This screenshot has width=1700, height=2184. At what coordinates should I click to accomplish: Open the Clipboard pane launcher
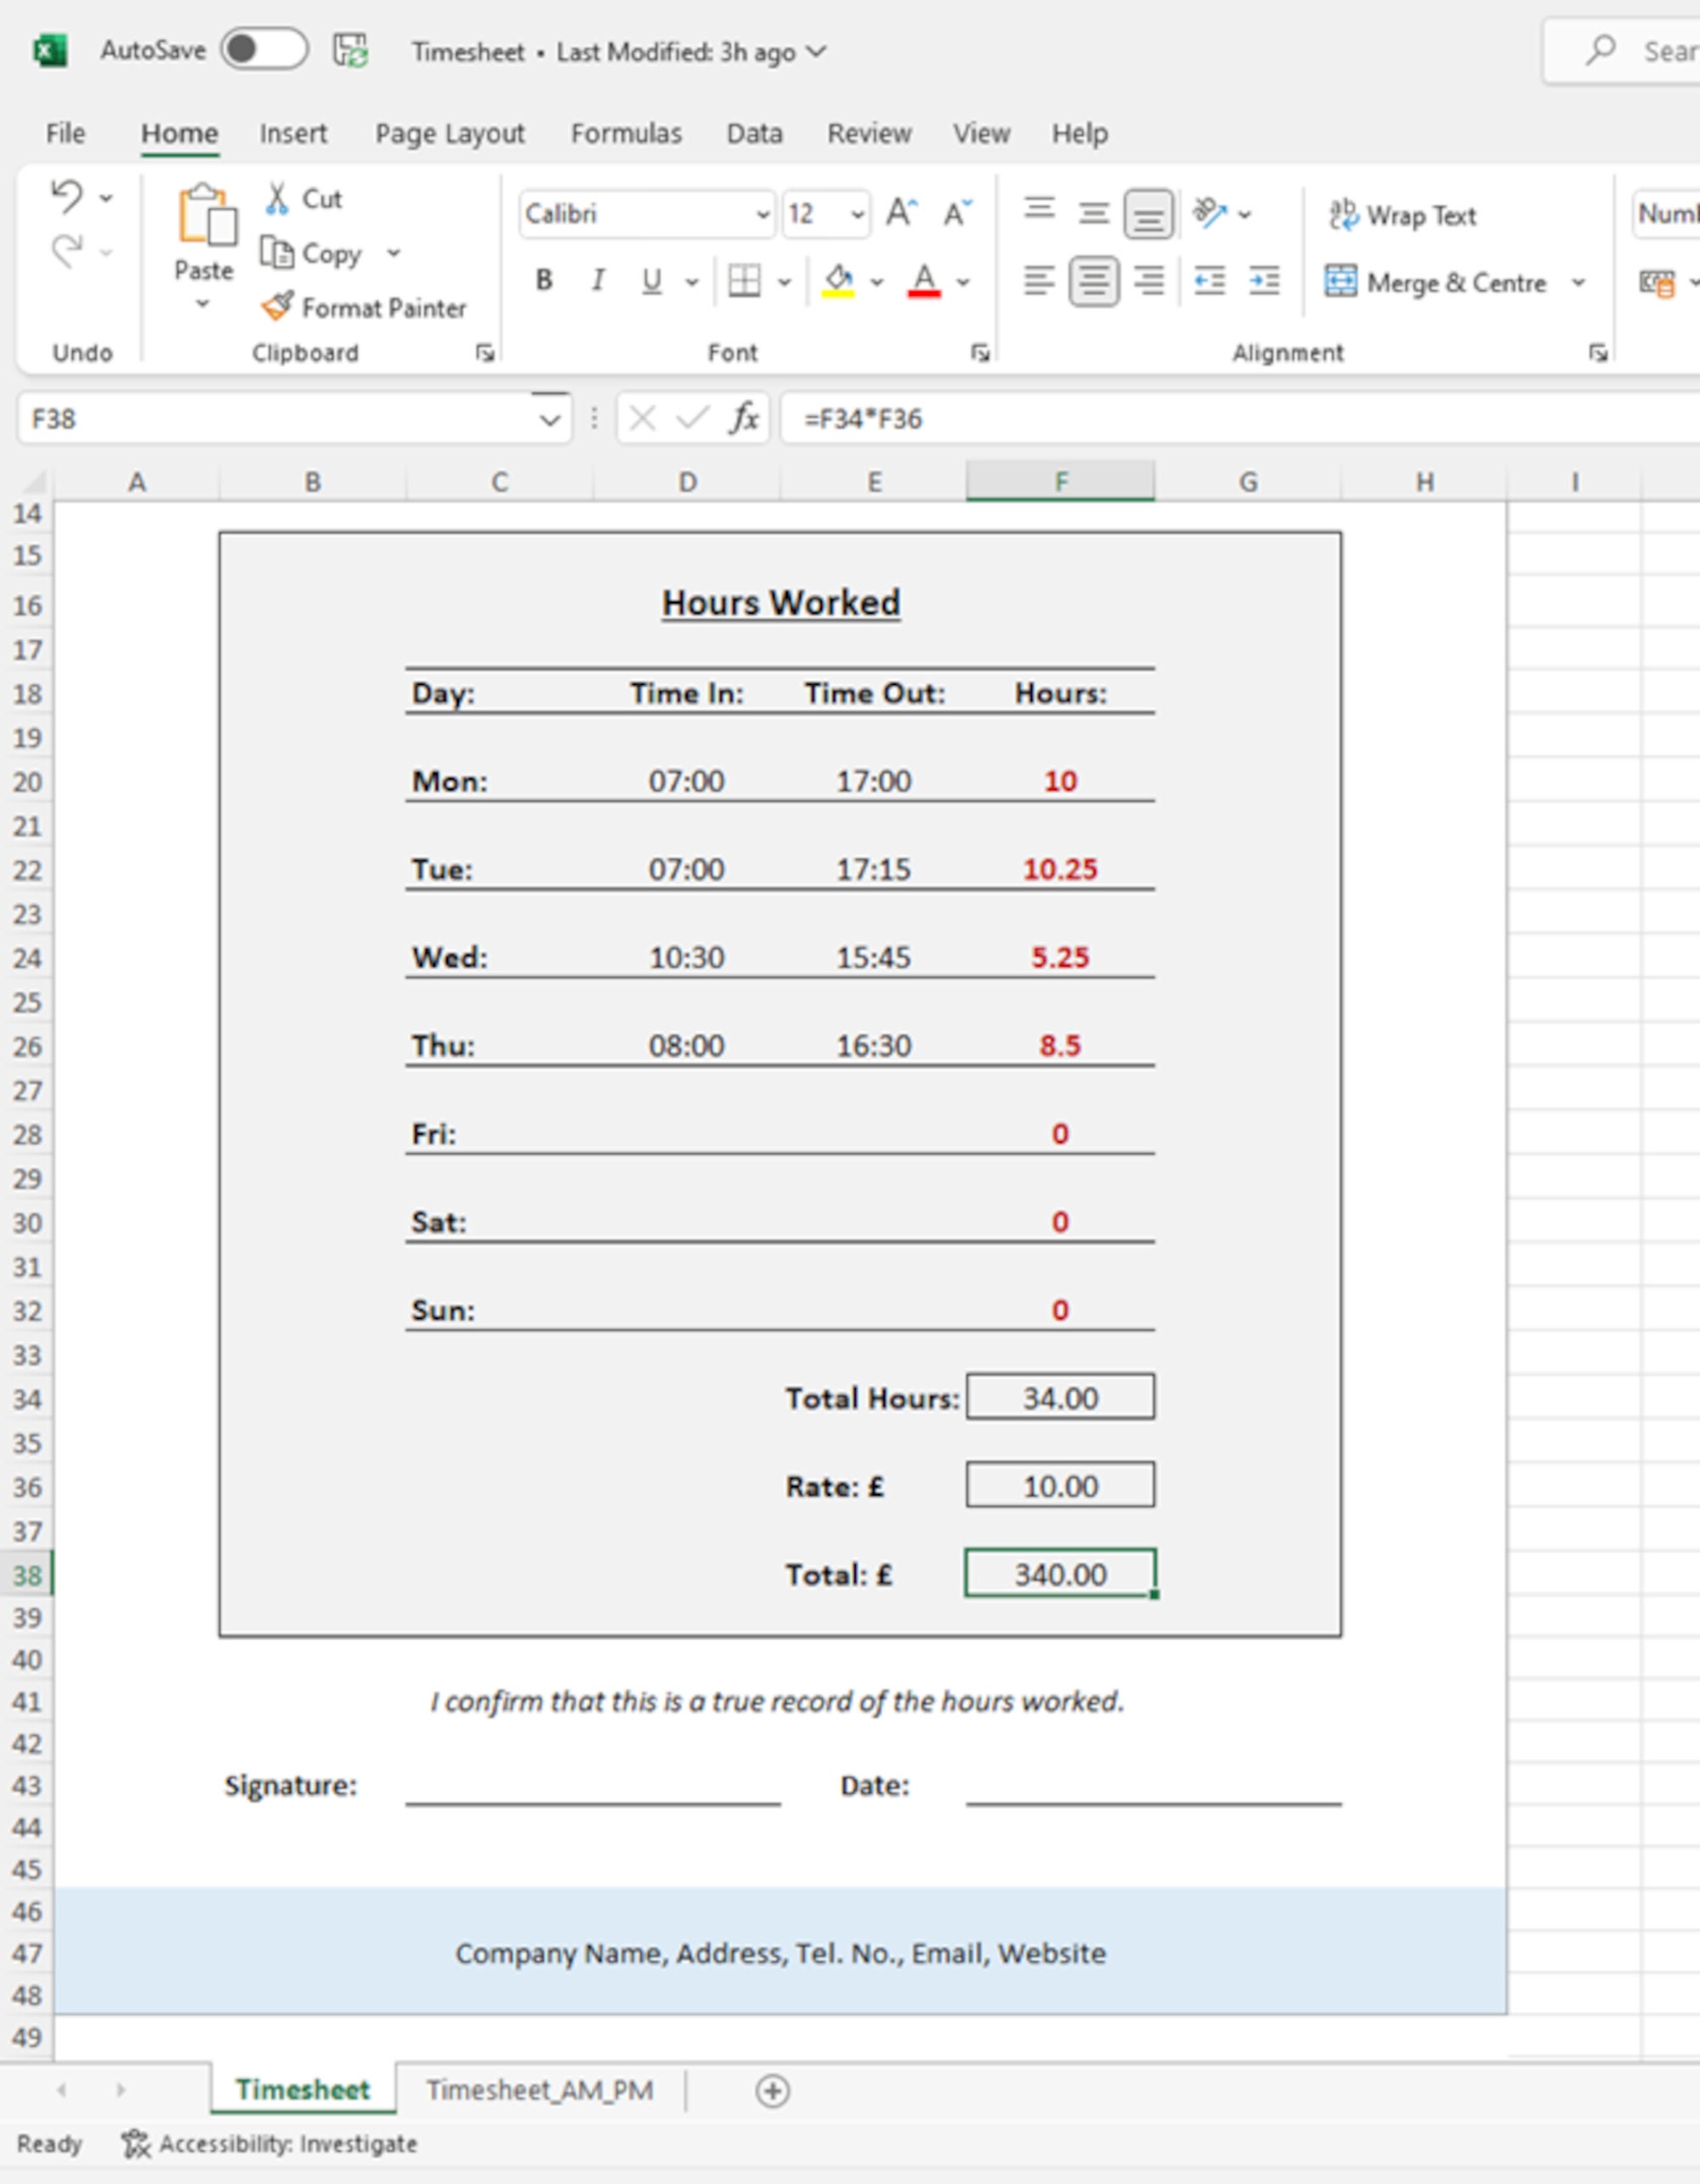coord(485,352)
